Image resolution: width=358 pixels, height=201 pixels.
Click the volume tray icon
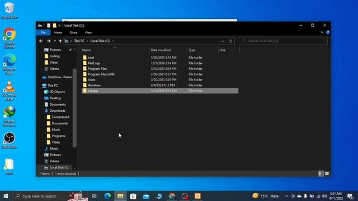[324, 196]
